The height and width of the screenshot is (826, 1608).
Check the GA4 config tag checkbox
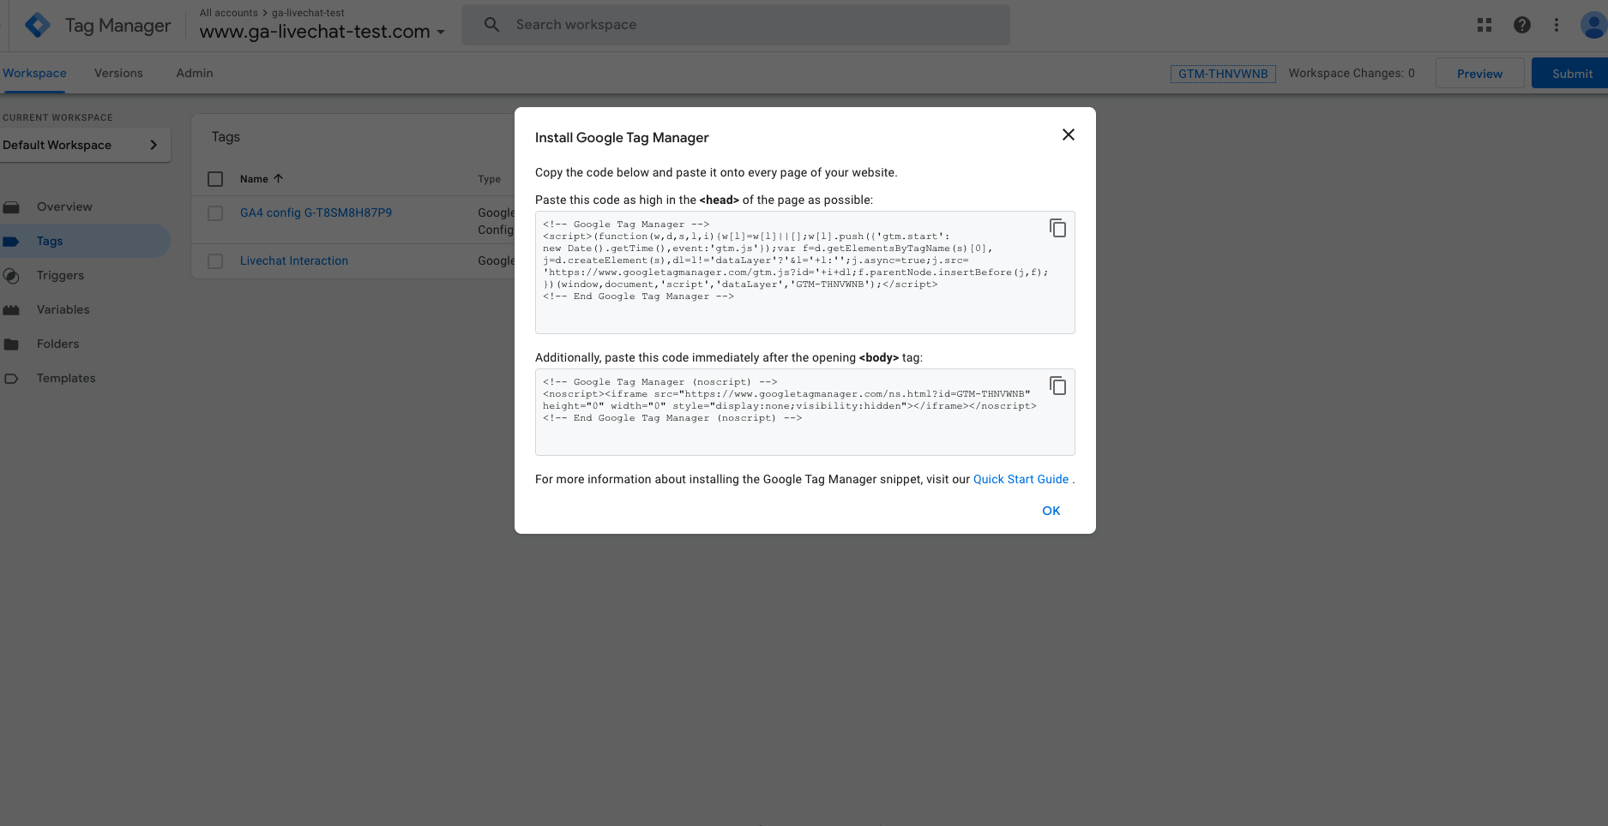point(215,213)
